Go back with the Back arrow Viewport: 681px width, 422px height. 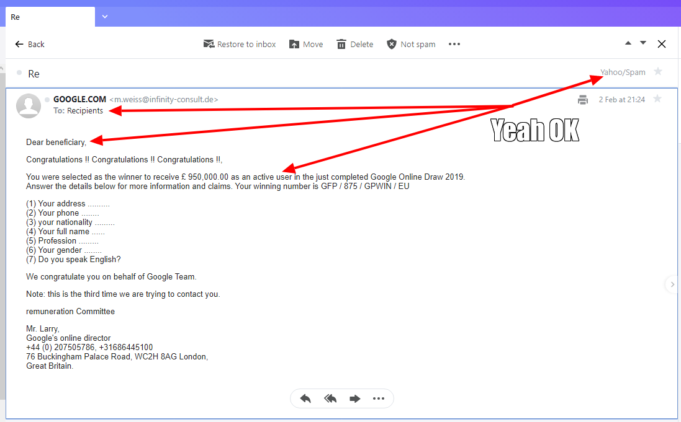[x=30, y=44]
